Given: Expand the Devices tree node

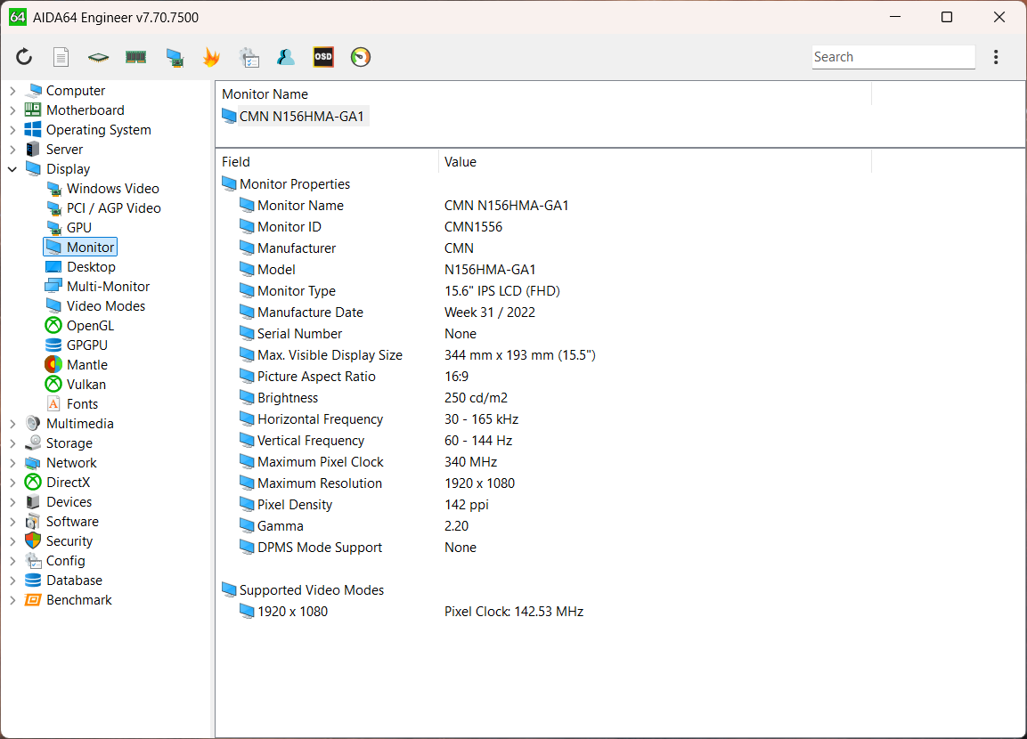Looking at the screenshot, I should [12, 503].
